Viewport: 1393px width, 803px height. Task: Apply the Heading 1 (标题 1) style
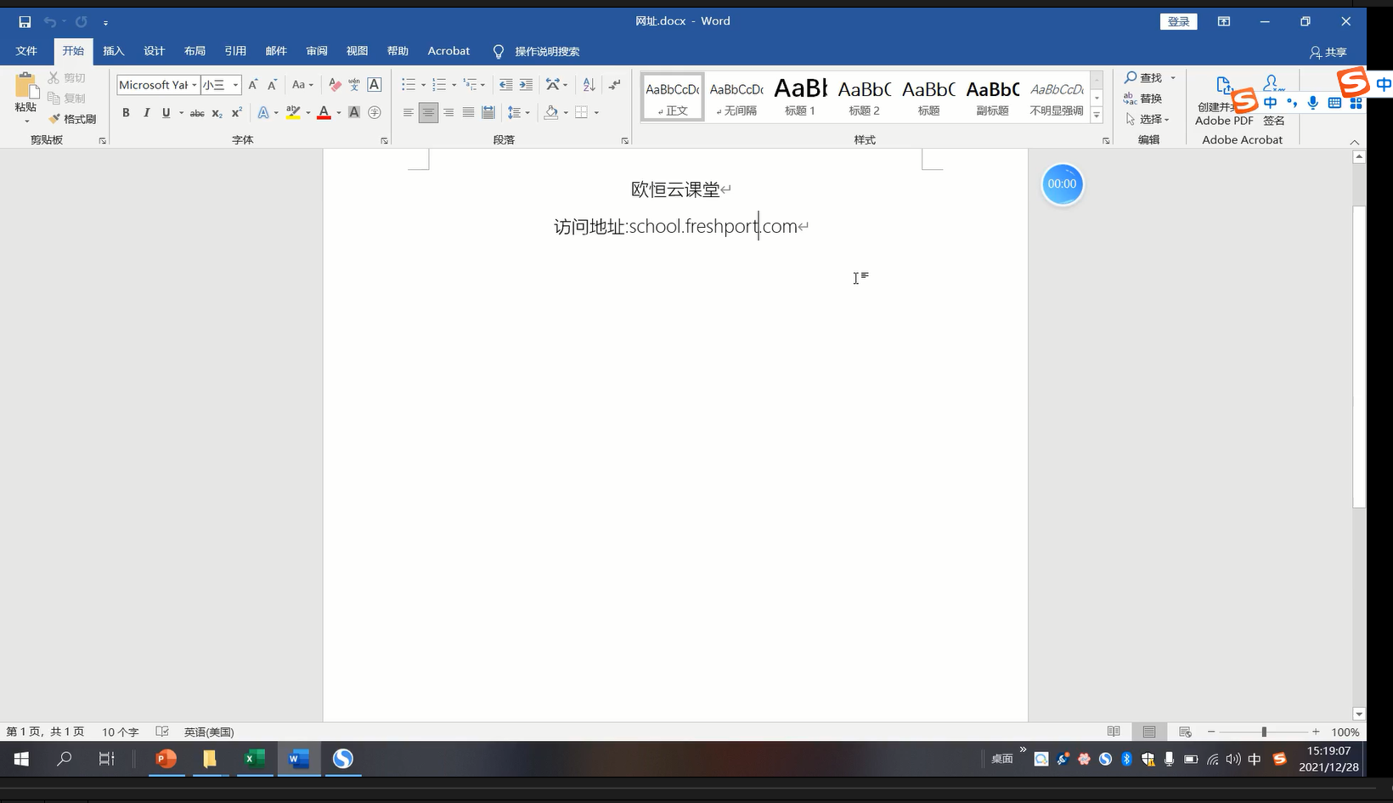[x=800, y=96]
